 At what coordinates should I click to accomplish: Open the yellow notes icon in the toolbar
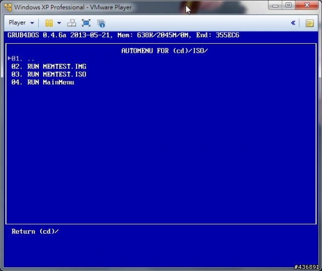point(309,23)
